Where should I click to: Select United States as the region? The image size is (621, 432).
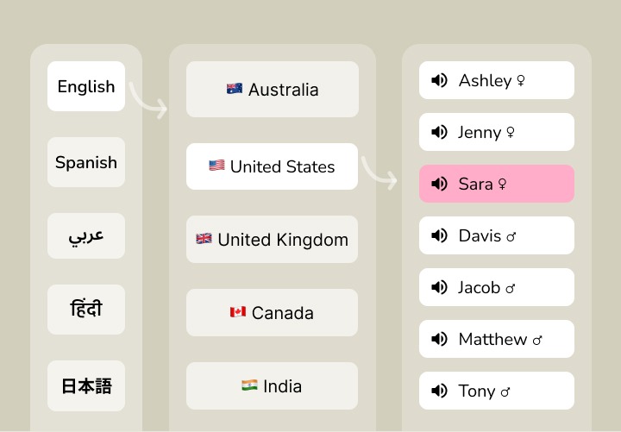[273, 166]
